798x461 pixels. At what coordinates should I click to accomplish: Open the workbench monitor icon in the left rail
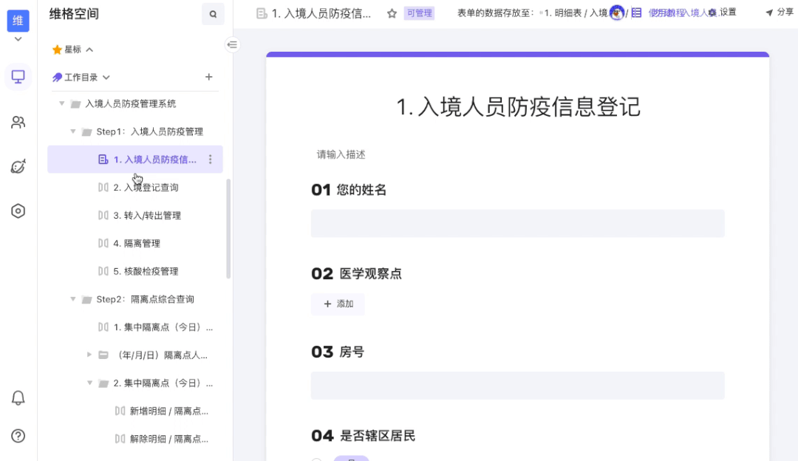(x=17, y=76)
